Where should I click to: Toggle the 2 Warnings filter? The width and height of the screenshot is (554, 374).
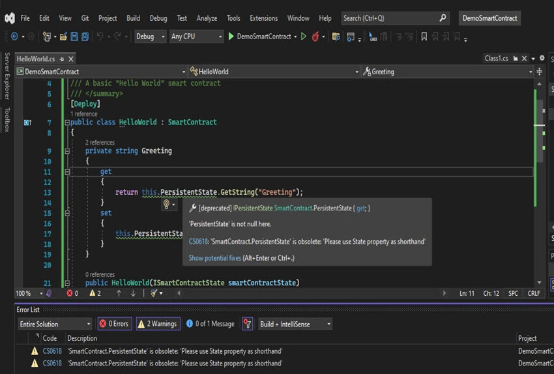click(x=158, y=323)
